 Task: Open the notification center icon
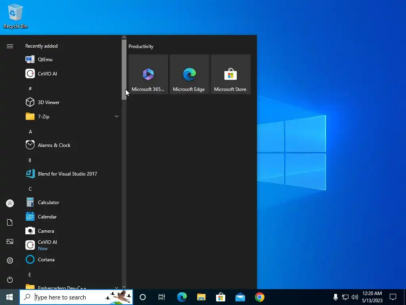click(393, 297)
